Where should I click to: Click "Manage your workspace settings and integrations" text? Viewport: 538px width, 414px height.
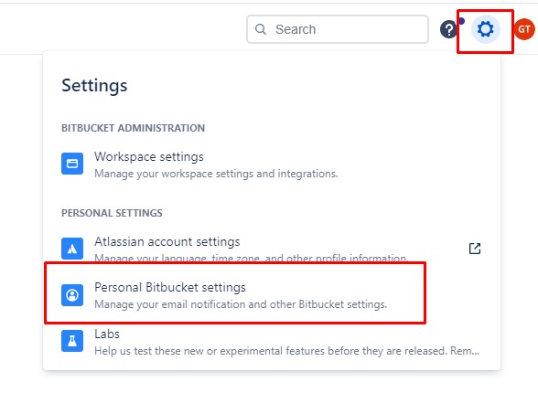[216, 174]
